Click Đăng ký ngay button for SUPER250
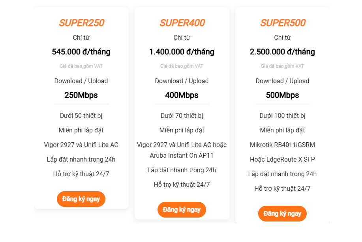This screenshot has width=362, height=242. click(x=81, y=199)
